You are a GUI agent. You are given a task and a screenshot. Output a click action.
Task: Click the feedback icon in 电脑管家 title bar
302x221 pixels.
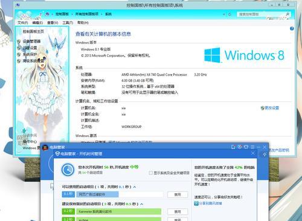pos(233,147)
